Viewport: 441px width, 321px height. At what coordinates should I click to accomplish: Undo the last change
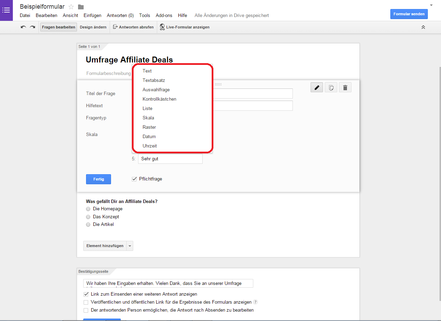[x=23, y=27]
